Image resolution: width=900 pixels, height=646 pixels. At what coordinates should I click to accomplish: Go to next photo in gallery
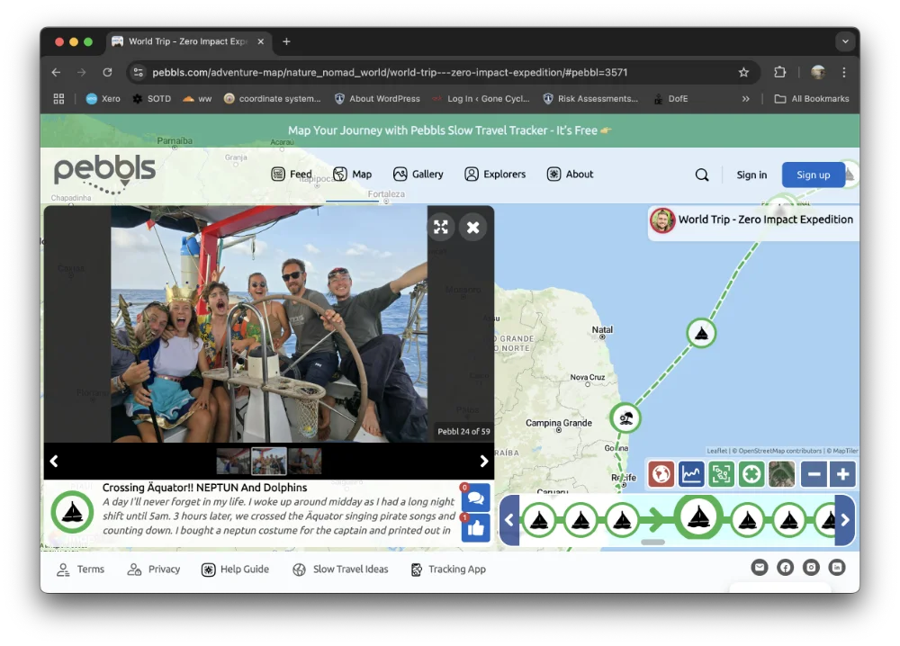484,462
